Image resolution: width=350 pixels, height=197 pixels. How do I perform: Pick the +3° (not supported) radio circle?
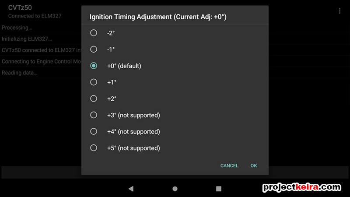click(x=94, y=115)
